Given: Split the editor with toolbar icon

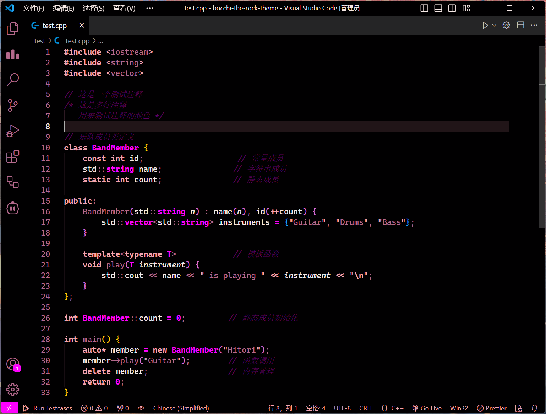Looking at the screenshot, I should point(520,25).
